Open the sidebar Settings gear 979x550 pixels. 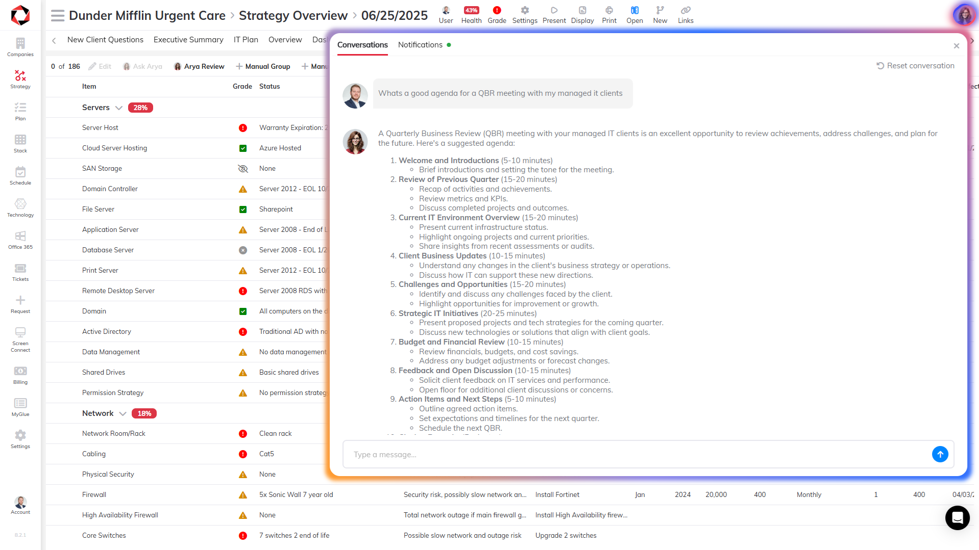tap(20, 439)
